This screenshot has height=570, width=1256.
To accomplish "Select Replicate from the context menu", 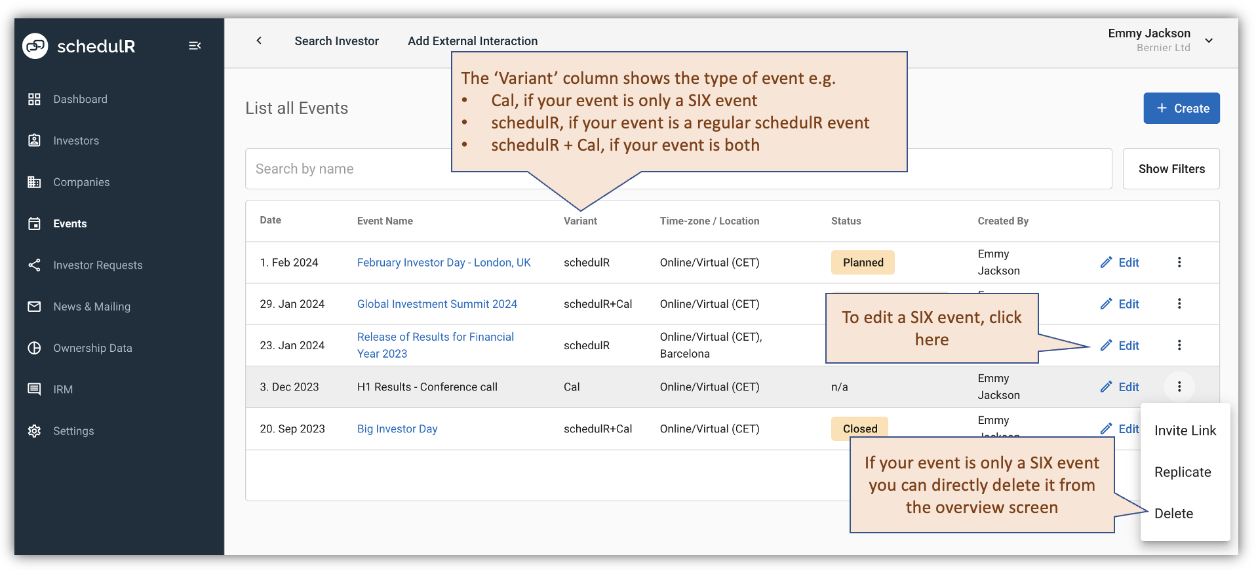I will coord(1185,472).
